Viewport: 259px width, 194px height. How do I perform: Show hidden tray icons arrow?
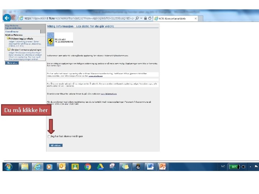pyautogui.click(x=250, y=167)
